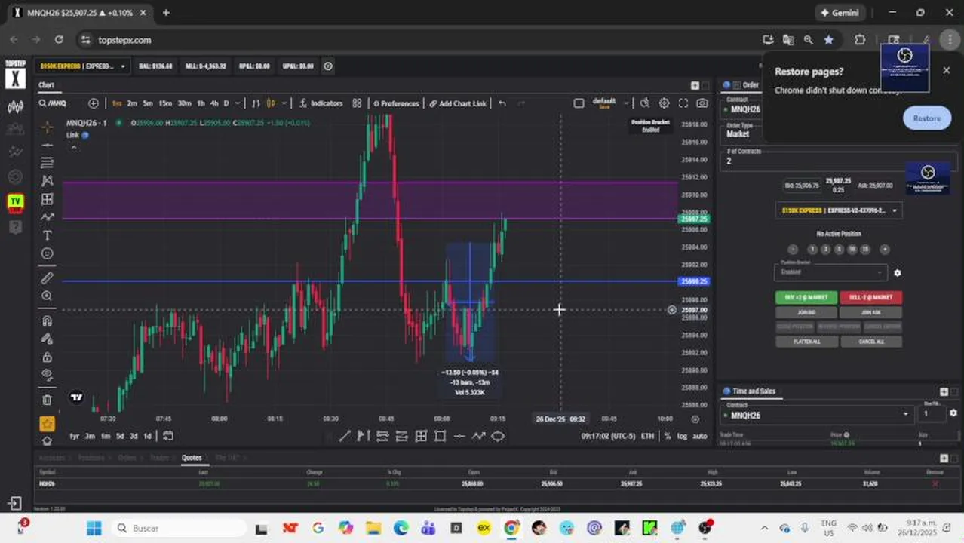Select the 15m timeframe
The image size is (964, 543).
tap(165, 103)
